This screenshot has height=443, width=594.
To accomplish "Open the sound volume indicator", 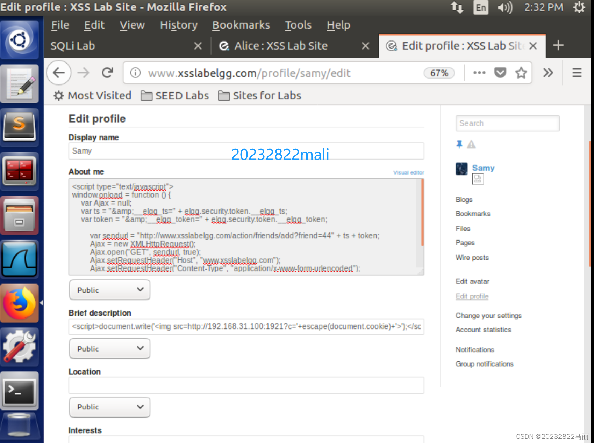I will coord(505,7).
